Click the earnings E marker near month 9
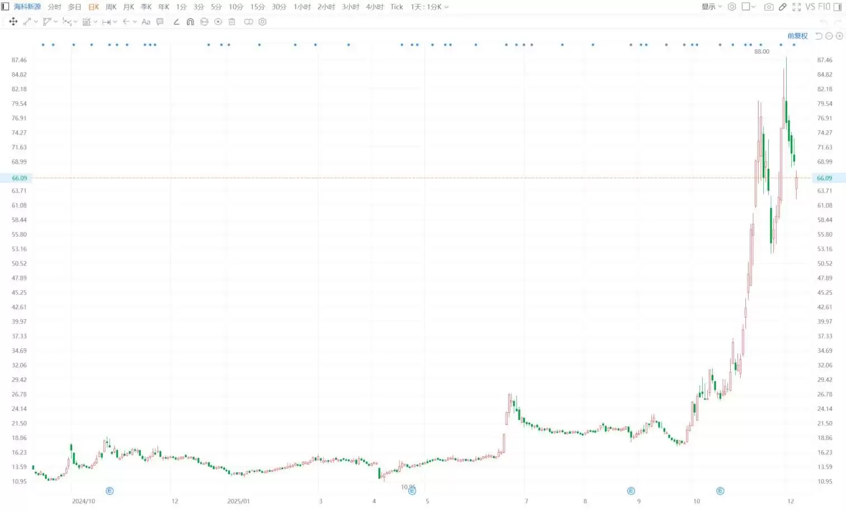Screen dimensions: 846x511 point(631,491)
